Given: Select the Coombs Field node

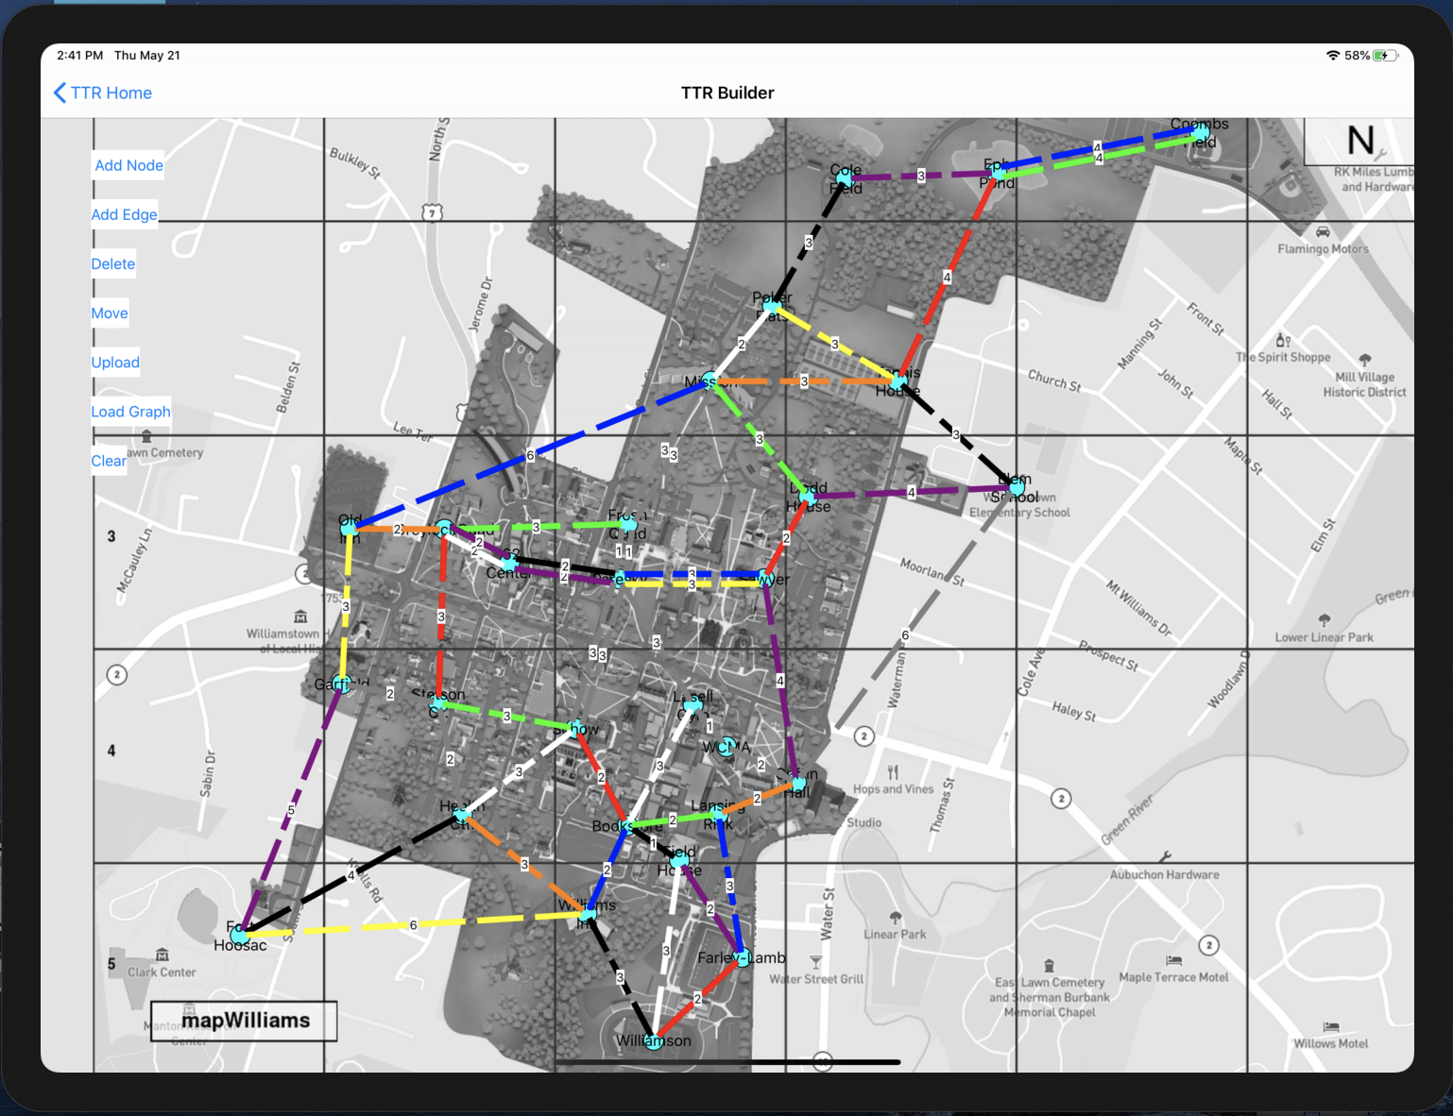Looking at the screenshot, I should pos(1200,133).
